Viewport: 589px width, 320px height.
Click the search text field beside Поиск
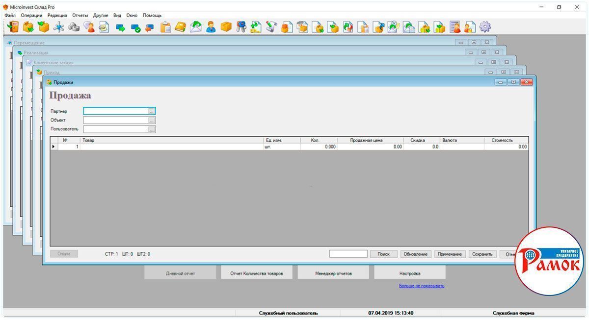coord(348,254)
